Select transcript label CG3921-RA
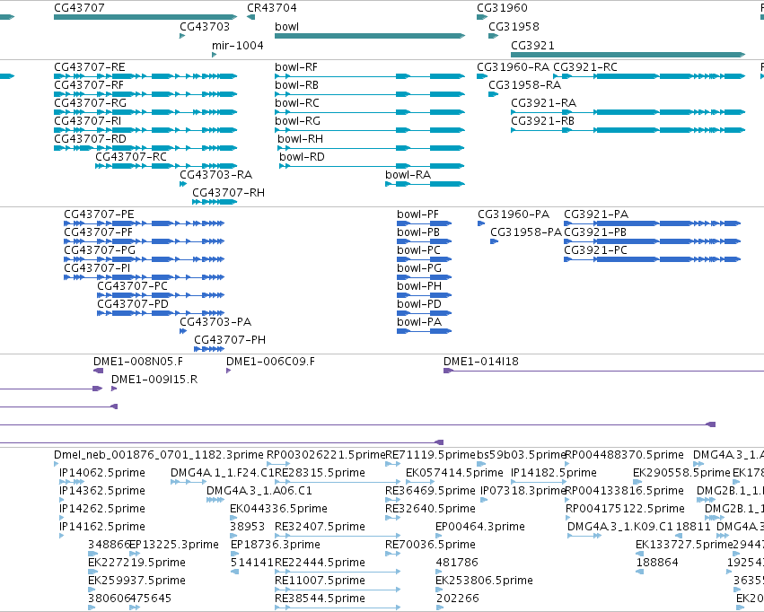This screenshot has width=764, height=612. click(x=544, y=103)
